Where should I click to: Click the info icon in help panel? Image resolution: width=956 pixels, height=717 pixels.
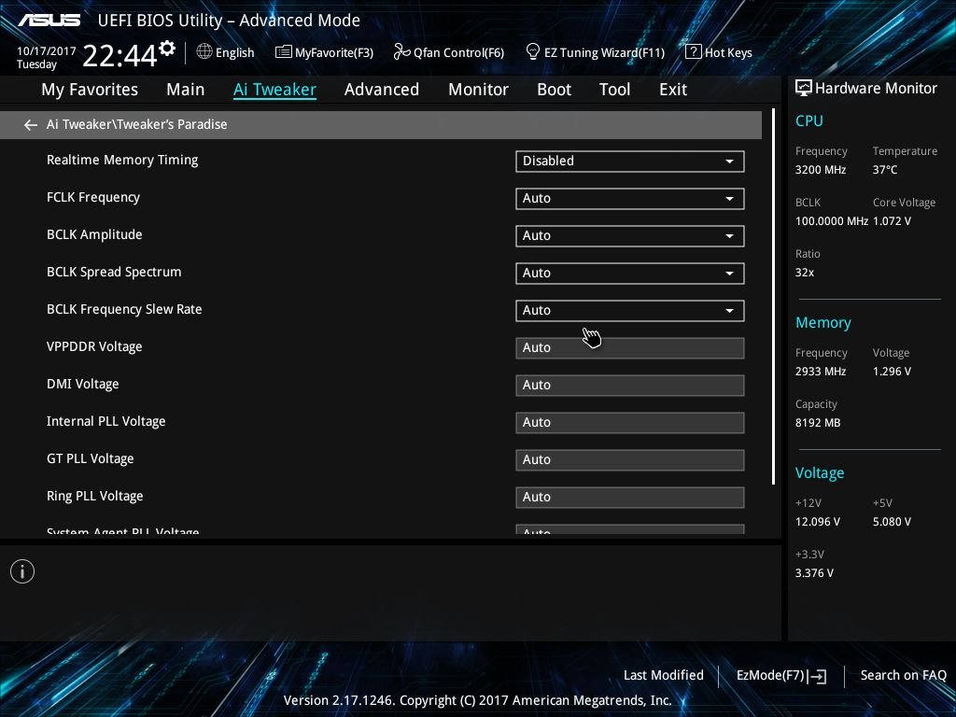[x=22, y=571]
